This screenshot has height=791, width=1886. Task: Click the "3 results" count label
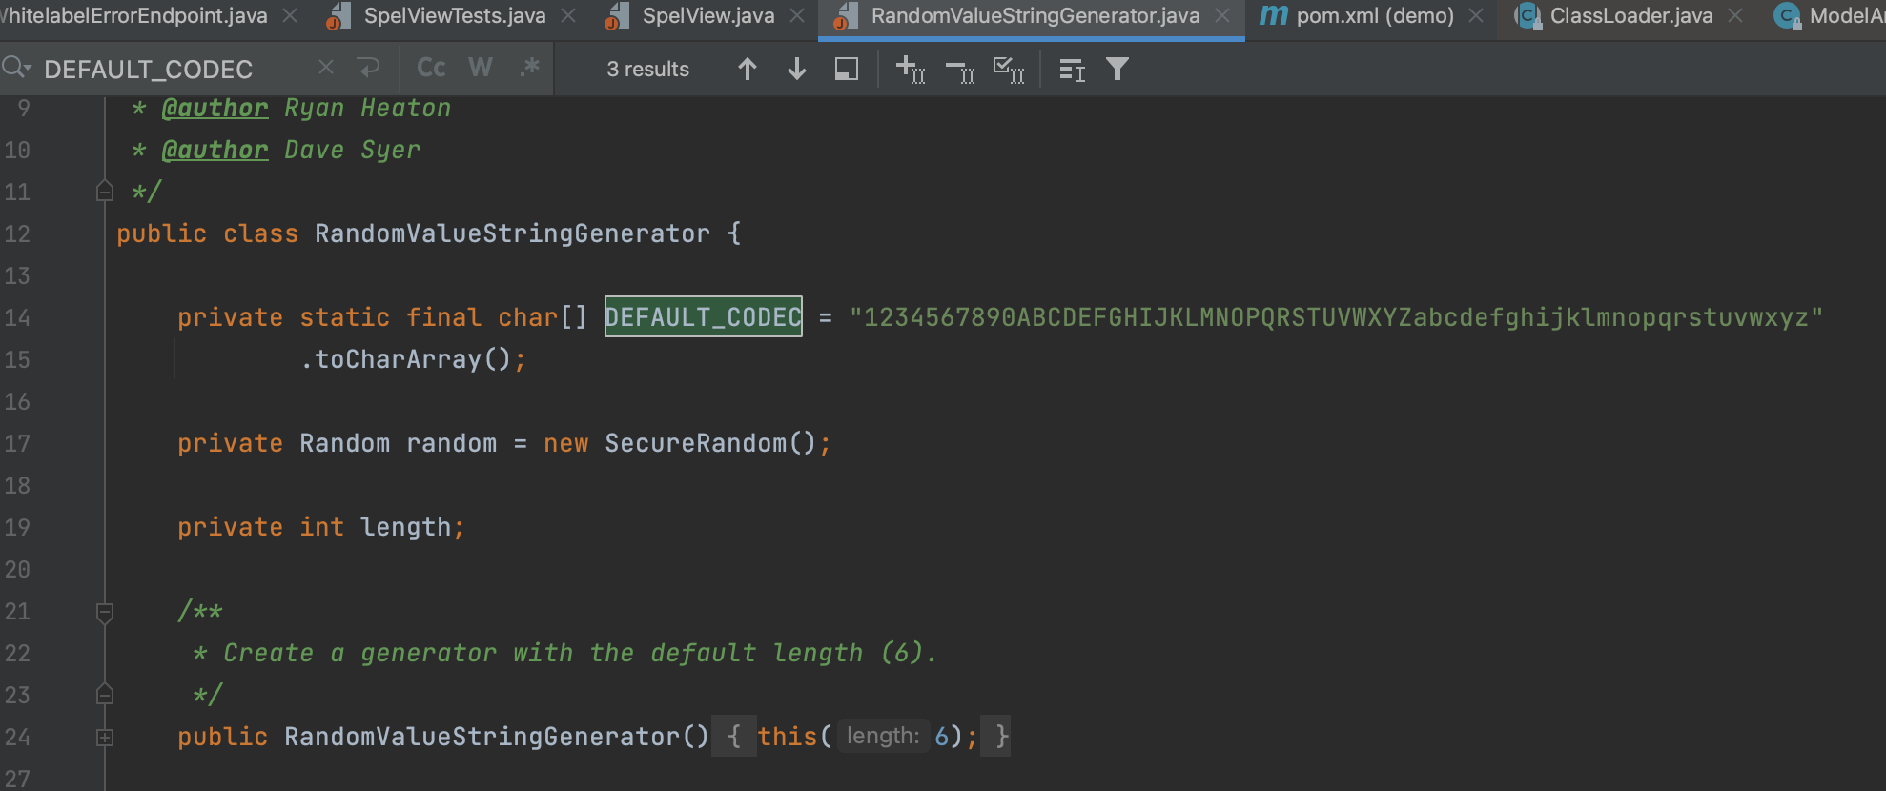click(648, 69)
